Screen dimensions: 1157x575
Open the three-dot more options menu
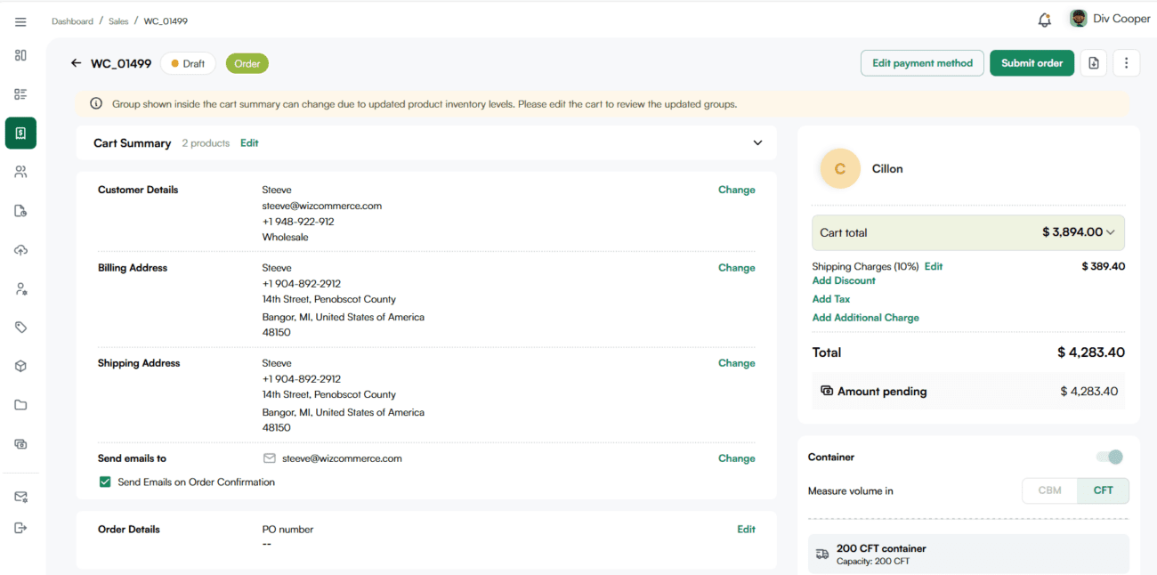coord(1126,63)
